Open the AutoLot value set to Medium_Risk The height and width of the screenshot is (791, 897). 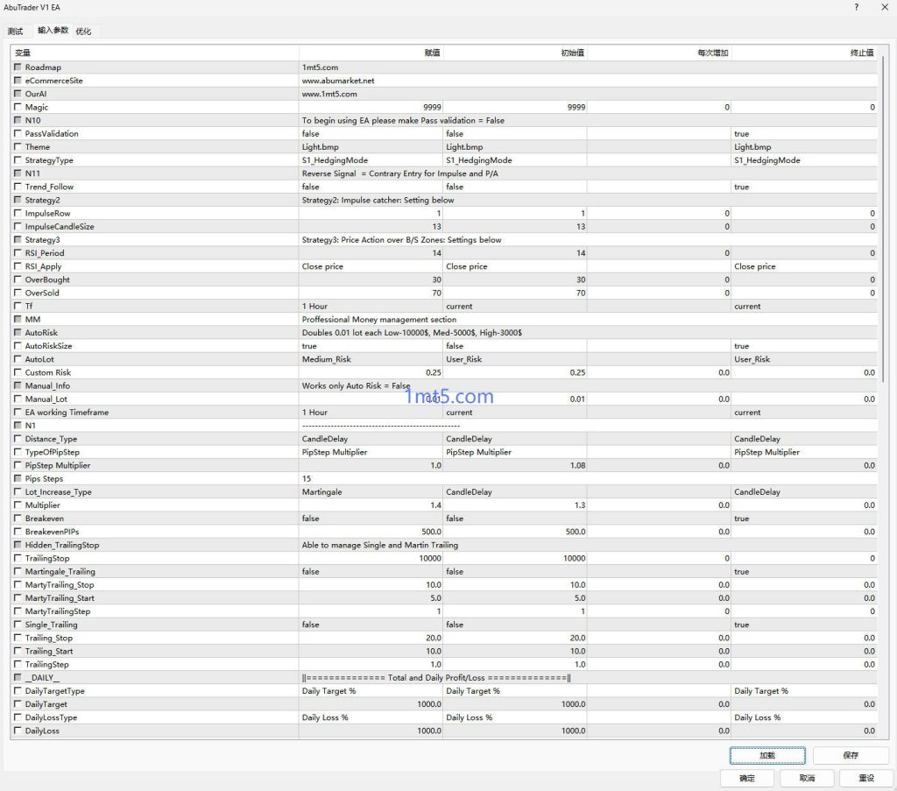pos(370,359)
